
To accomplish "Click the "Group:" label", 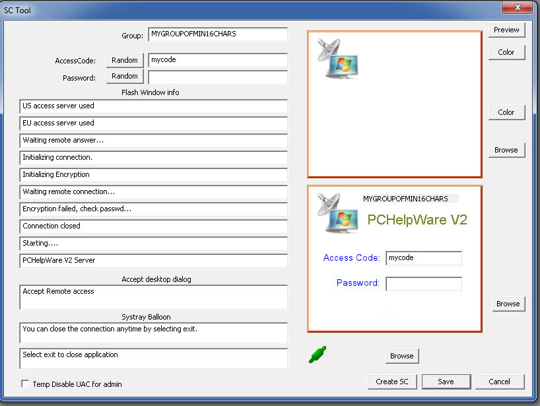I will [132, 36].
